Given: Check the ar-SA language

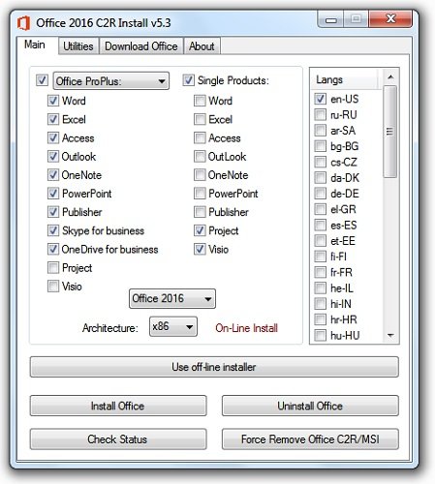Looking at the screenshot, I should pos(320,131).
